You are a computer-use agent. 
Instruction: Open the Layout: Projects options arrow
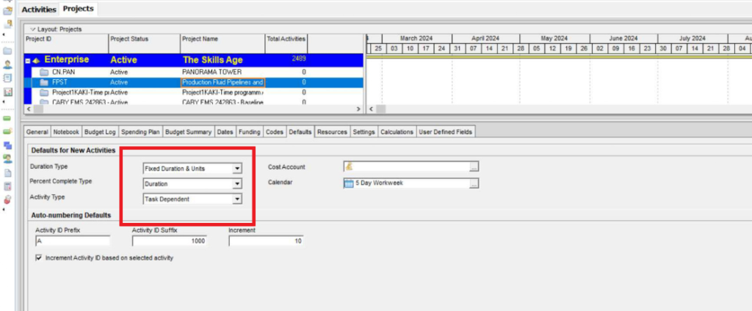click(x=33, y=29)
